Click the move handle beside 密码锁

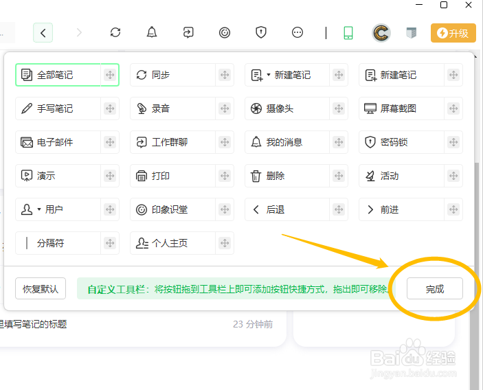(x=453, y=142)
